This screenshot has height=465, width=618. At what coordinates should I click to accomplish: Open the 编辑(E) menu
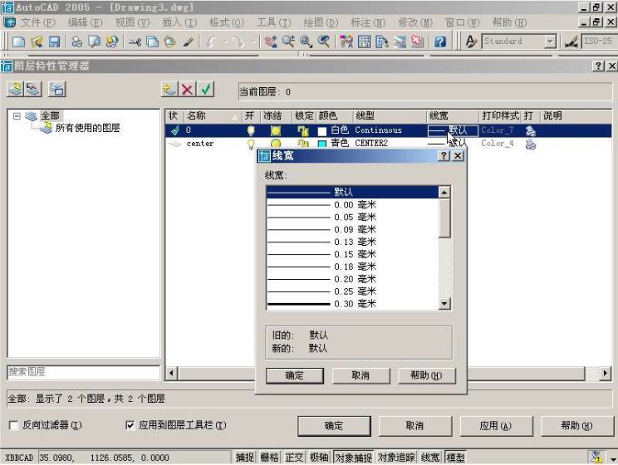click(85, 22)
